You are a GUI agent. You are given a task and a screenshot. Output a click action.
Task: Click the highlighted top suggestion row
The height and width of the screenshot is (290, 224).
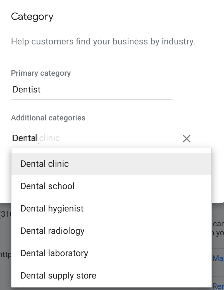point(111,163)
